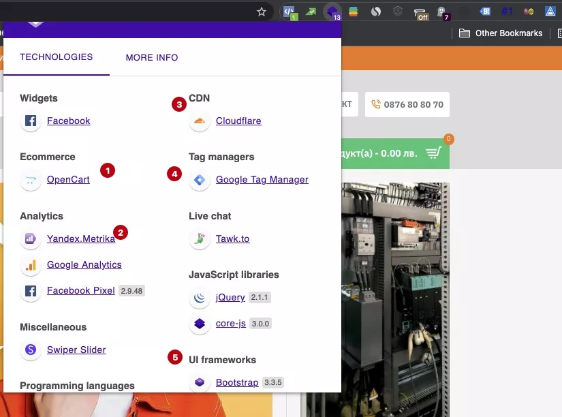Click the Programming languages heading

(77, 386)
